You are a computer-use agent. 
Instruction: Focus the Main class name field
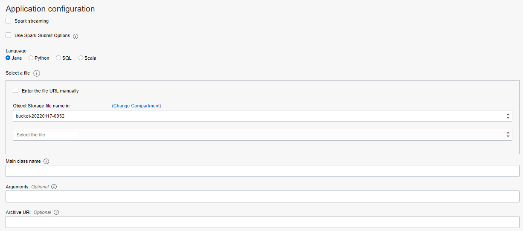(262, 171)
